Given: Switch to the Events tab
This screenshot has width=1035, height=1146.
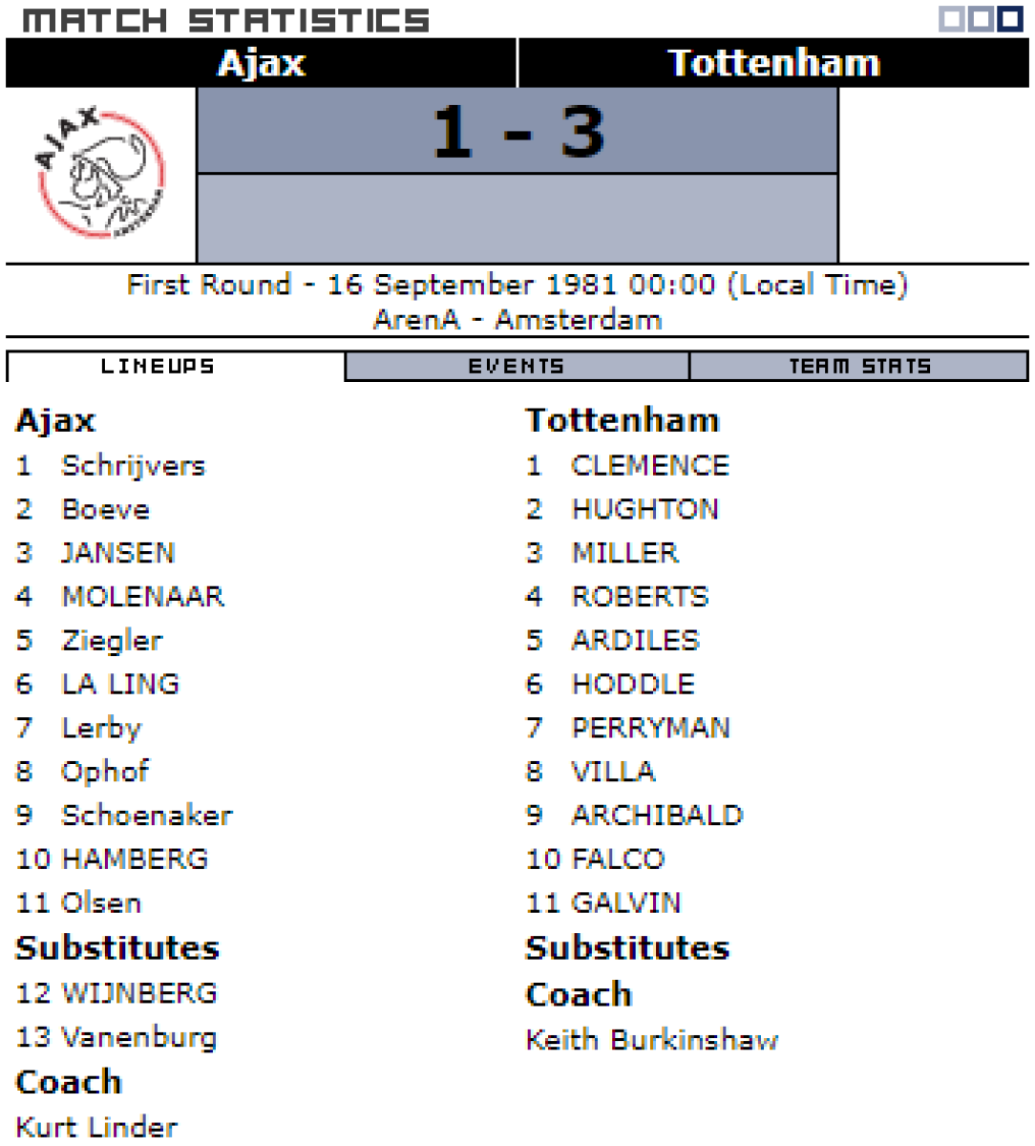Looking at the screenshot, I should coord(517,367).
